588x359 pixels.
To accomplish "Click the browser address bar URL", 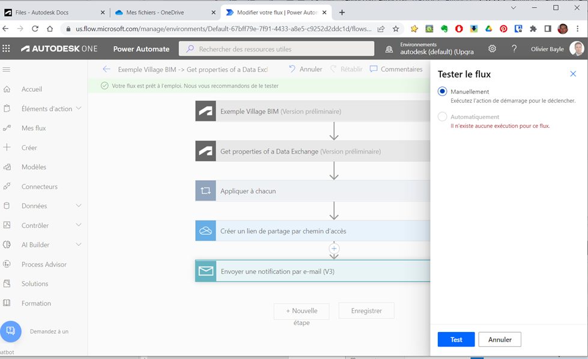I will click(223, 29).
